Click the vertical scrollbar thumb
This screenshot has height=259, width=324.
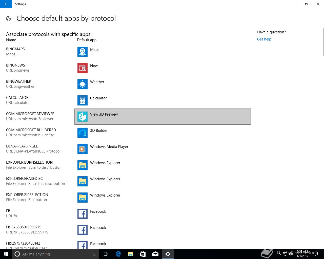(x=323, y=42)
